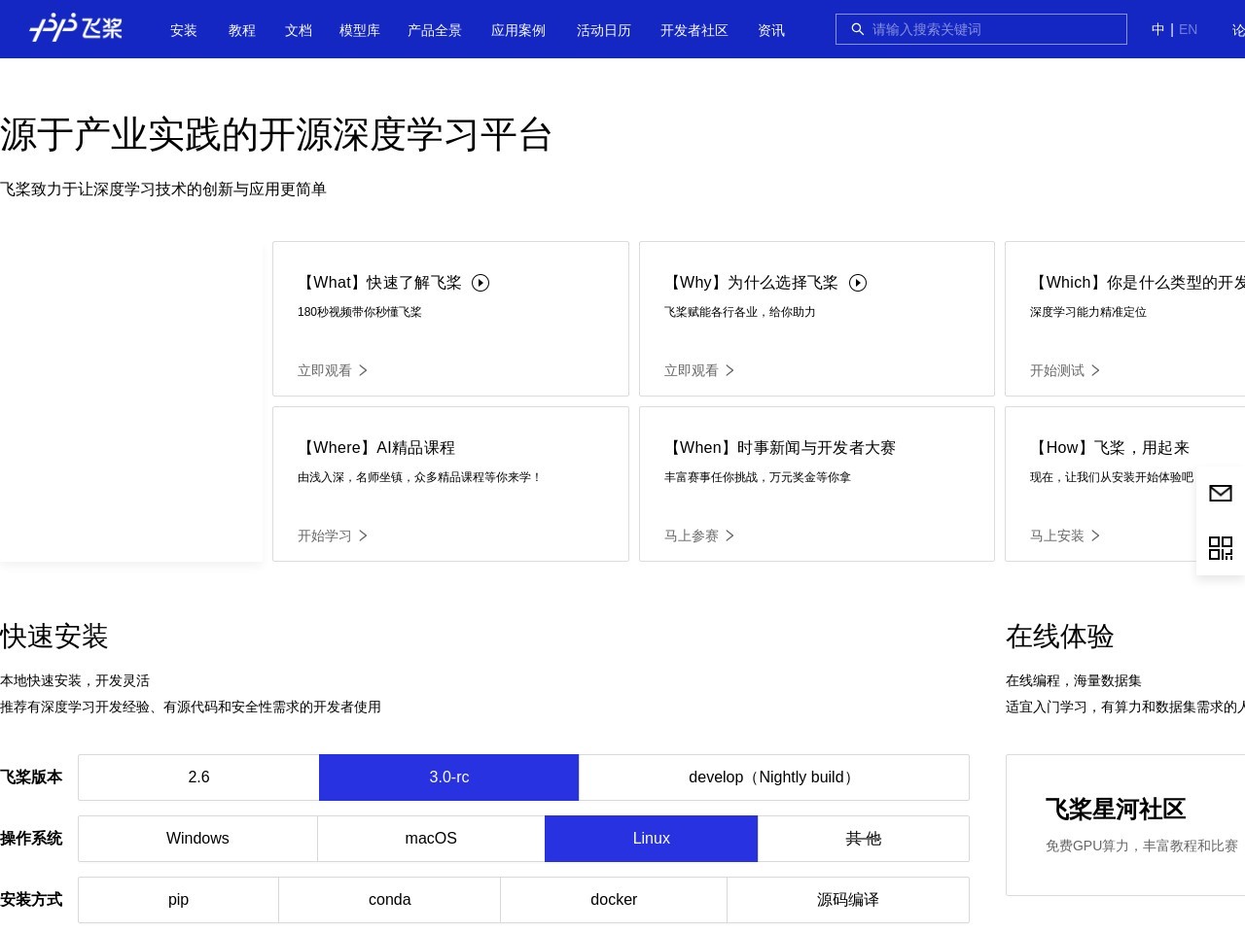Select develop (Nightly build) version
The image size is (1245, 933).
pyautogui.click(x=774, y=777)
